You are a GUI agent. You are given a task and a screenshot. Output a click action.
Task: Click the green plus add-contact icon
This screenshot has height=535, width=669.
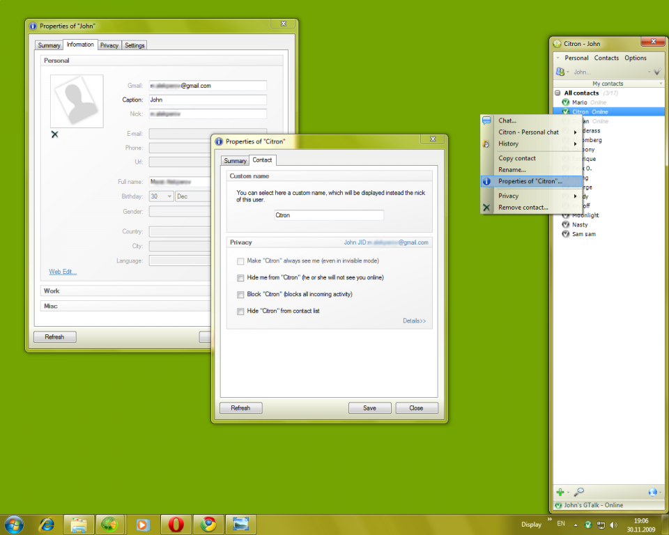click(560, 492)
